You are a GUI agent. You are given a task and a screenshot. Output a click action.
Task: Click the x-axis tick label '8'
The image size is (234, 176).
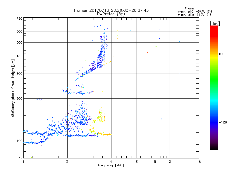tap(155, 162)
